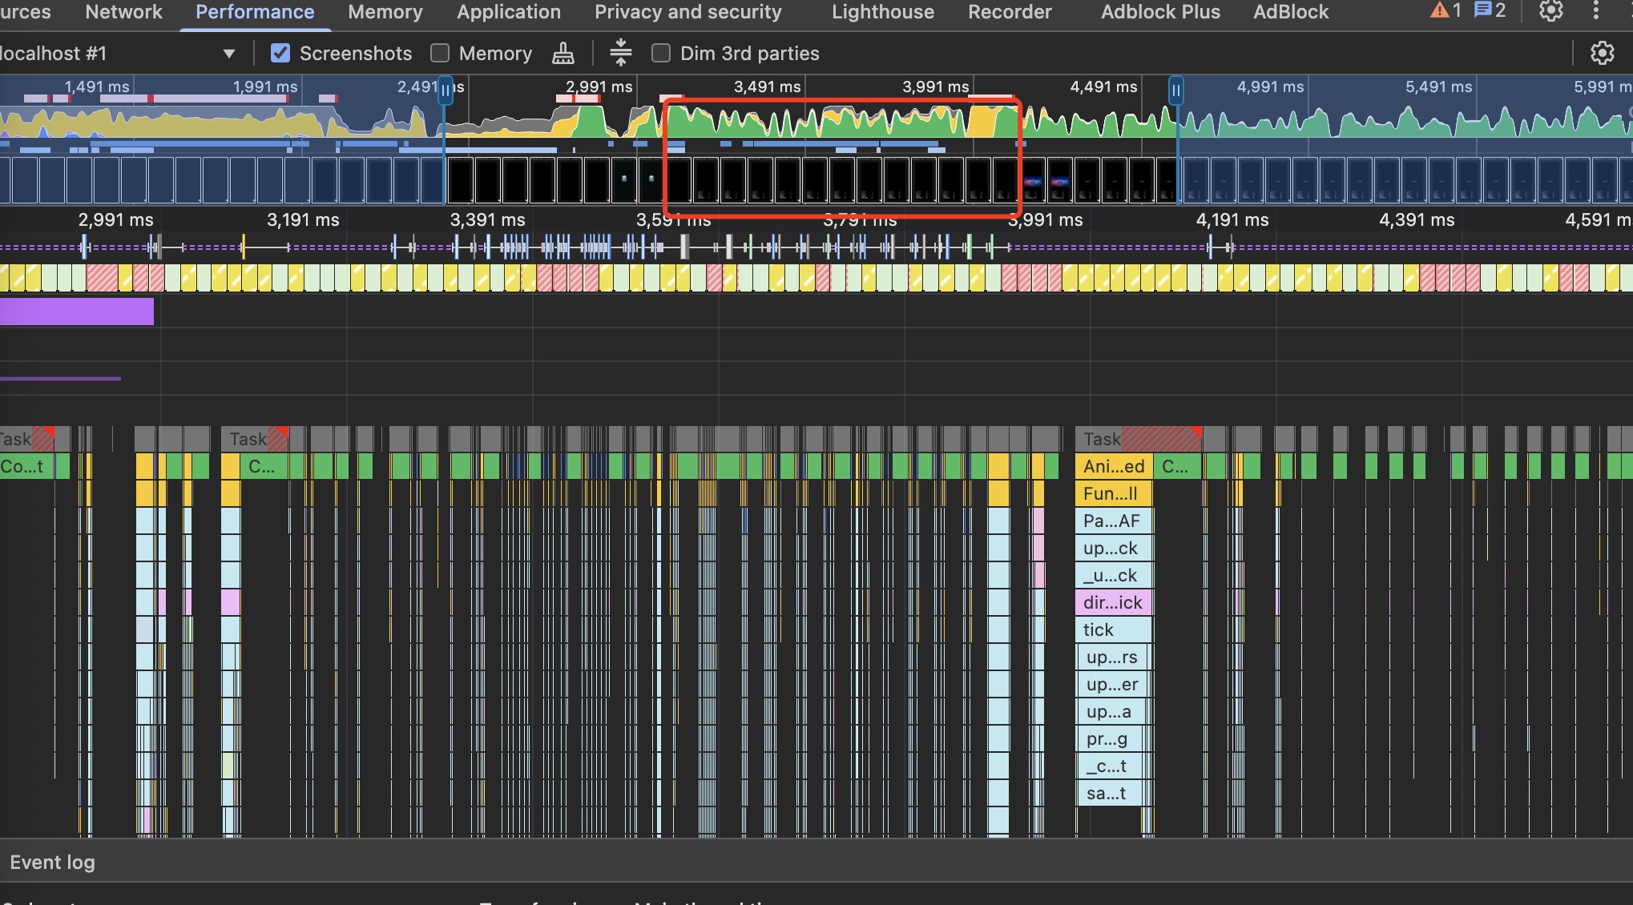Enable the Dim 3rd parties checkbox
This screenshot has width=1633, height=905.
coord(661,54)
